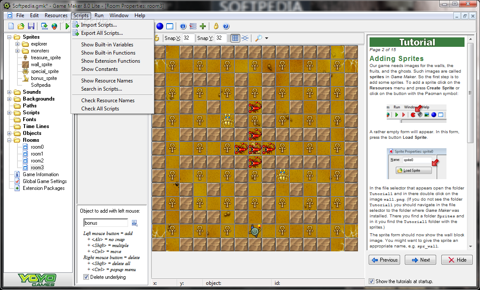The image size is (480, 290).
Task: Hide the tutorial panel
Action: (457, 260)
